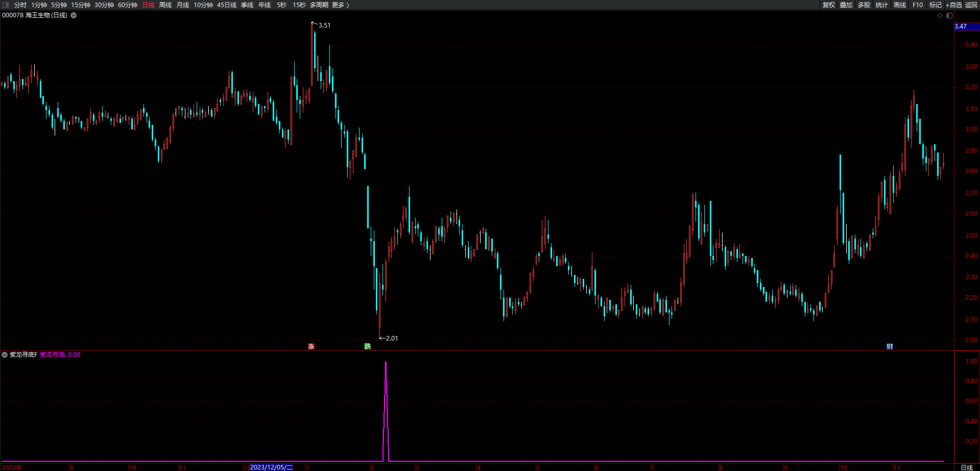Switch to the 周线 weekly period
Screen dimensions: 980x471
(x=165, y=5)
